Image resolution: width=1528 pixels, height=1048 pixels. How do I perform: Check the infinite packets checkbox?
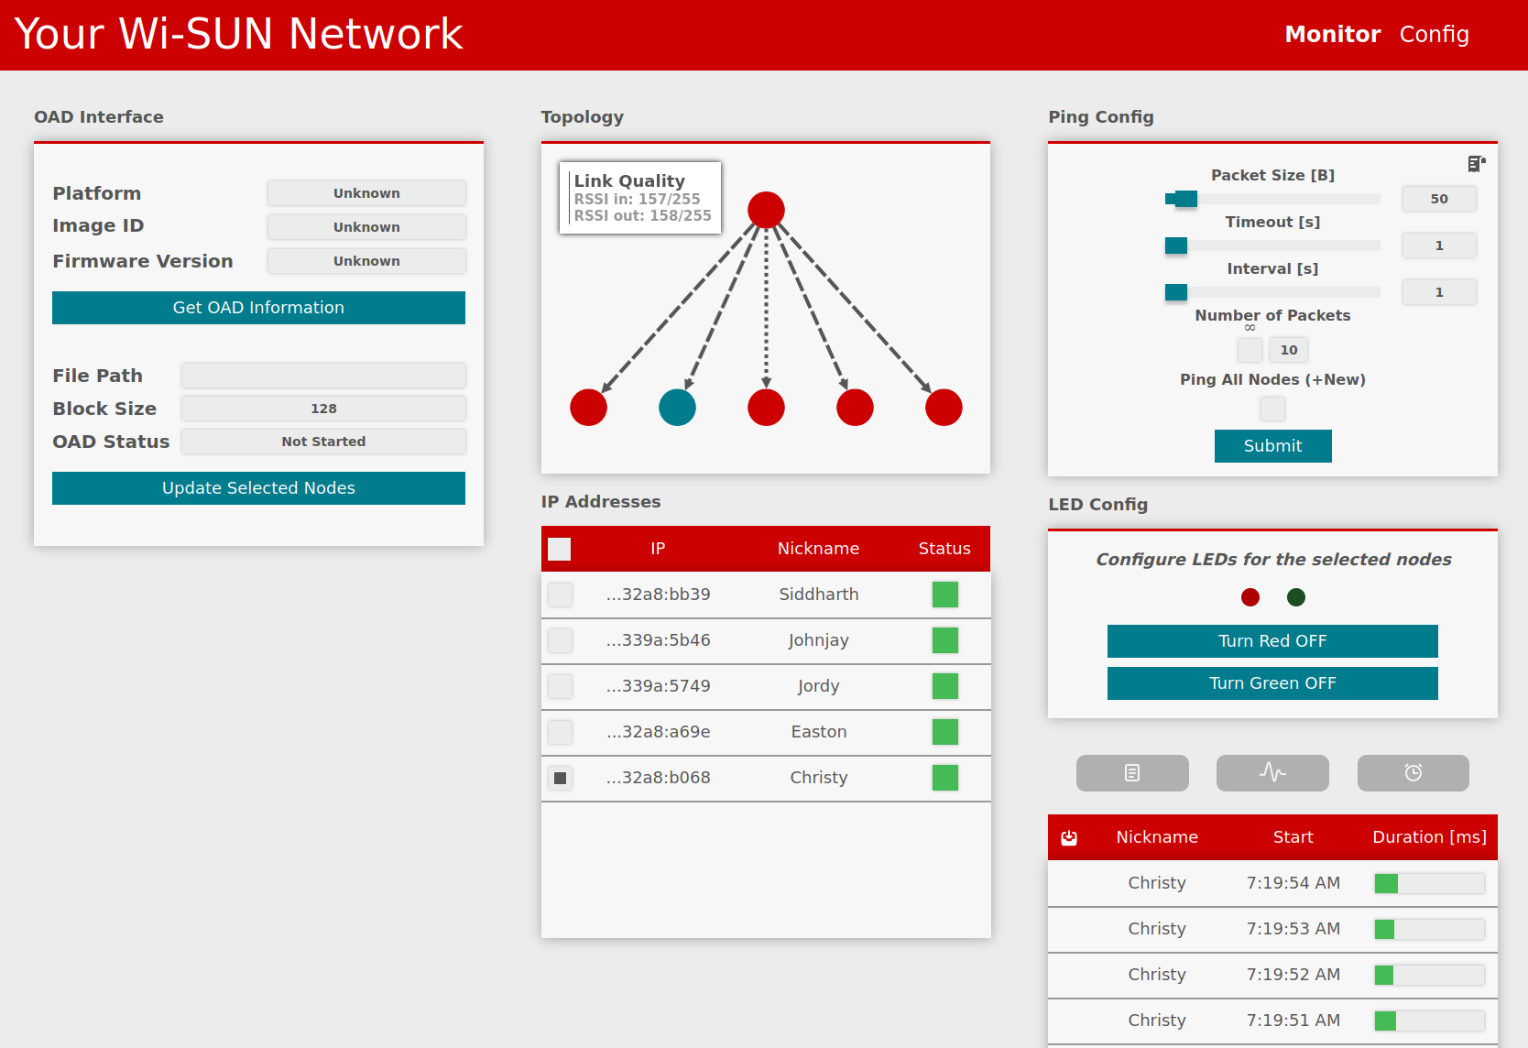[1250, 350]
